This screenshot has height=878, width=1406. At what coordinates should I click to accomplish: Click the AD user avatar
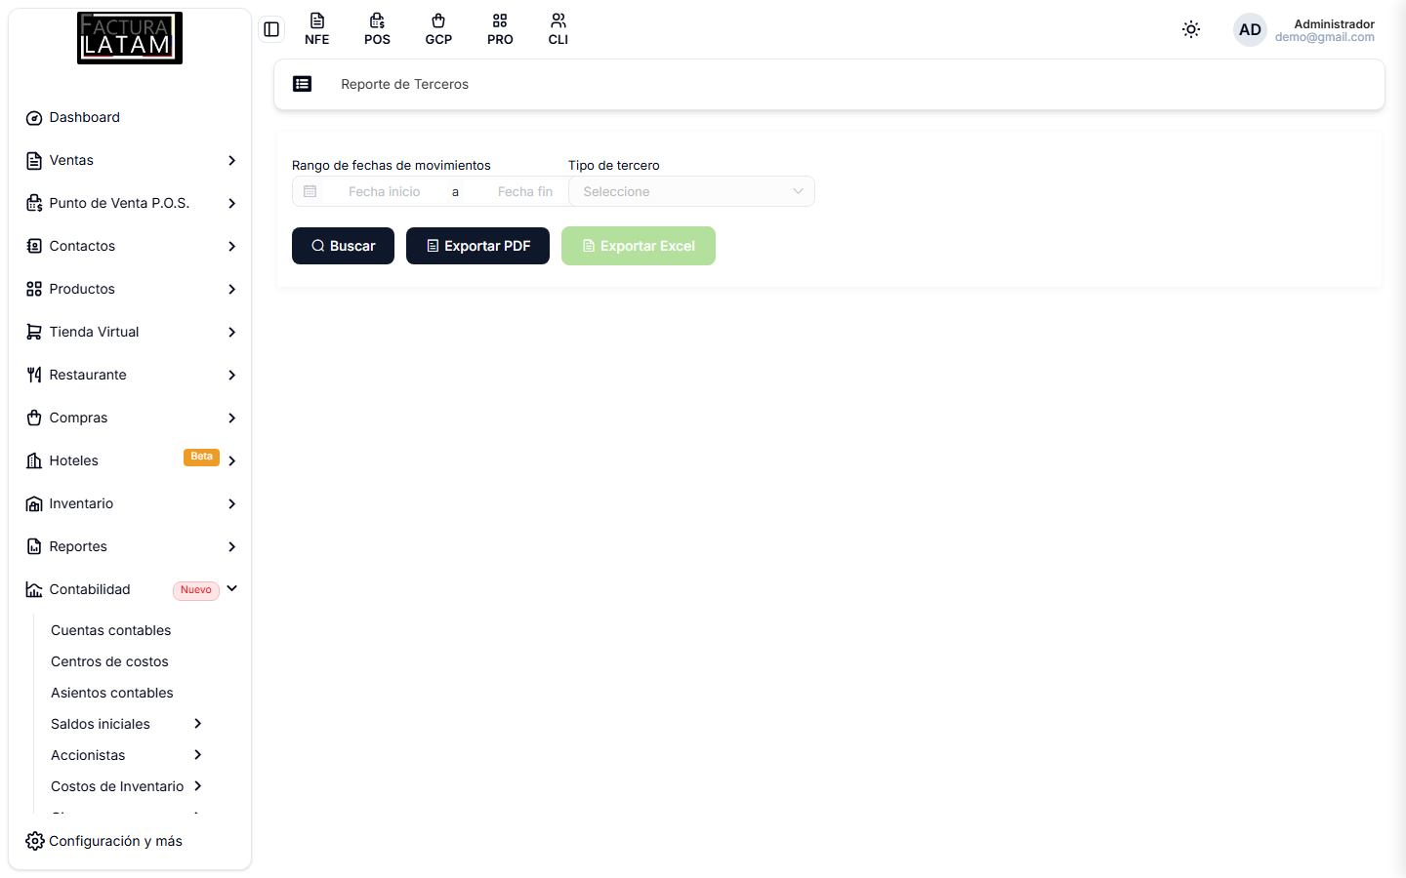[1250, 29]
